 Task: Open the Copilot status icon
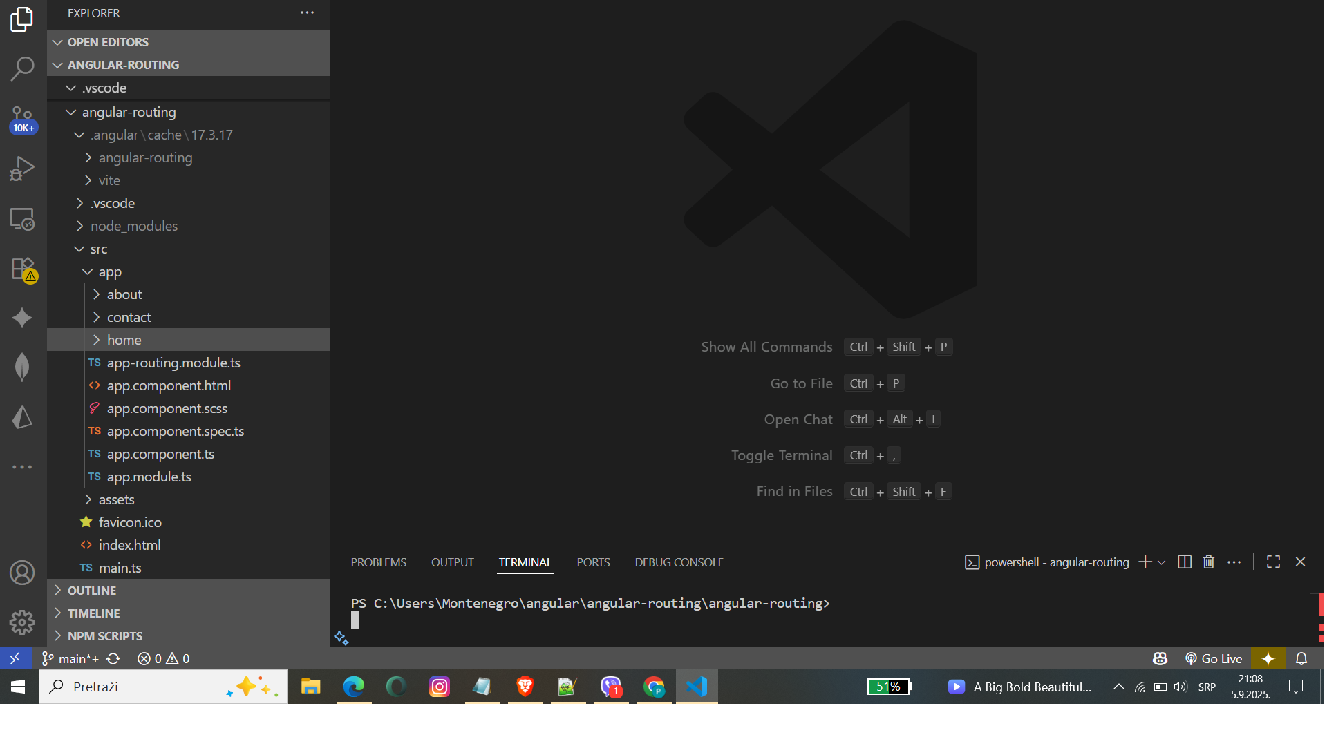tap(1160, 659)
